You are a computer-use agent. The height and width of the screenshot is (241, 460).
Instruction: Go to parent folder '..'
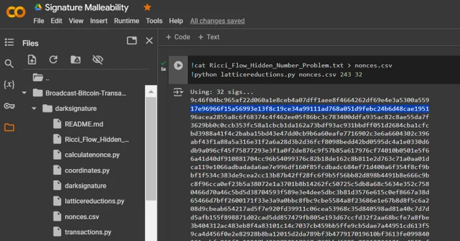coord(41,78)
